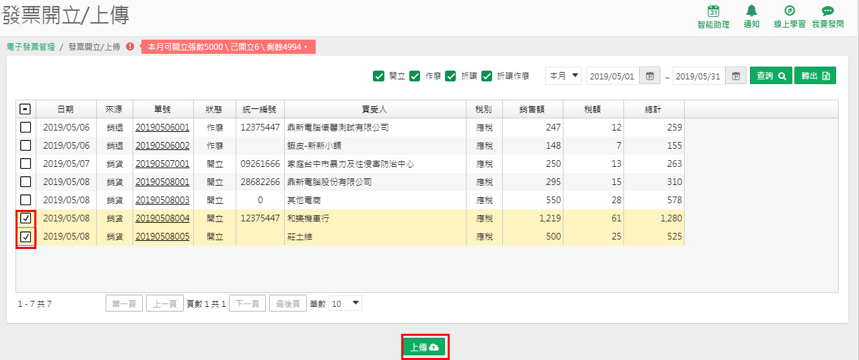Image resolution: width=859 pixels, height=360 pixels.
Task: Go to 上一頁 previous page
Action: tap(165, 303)
